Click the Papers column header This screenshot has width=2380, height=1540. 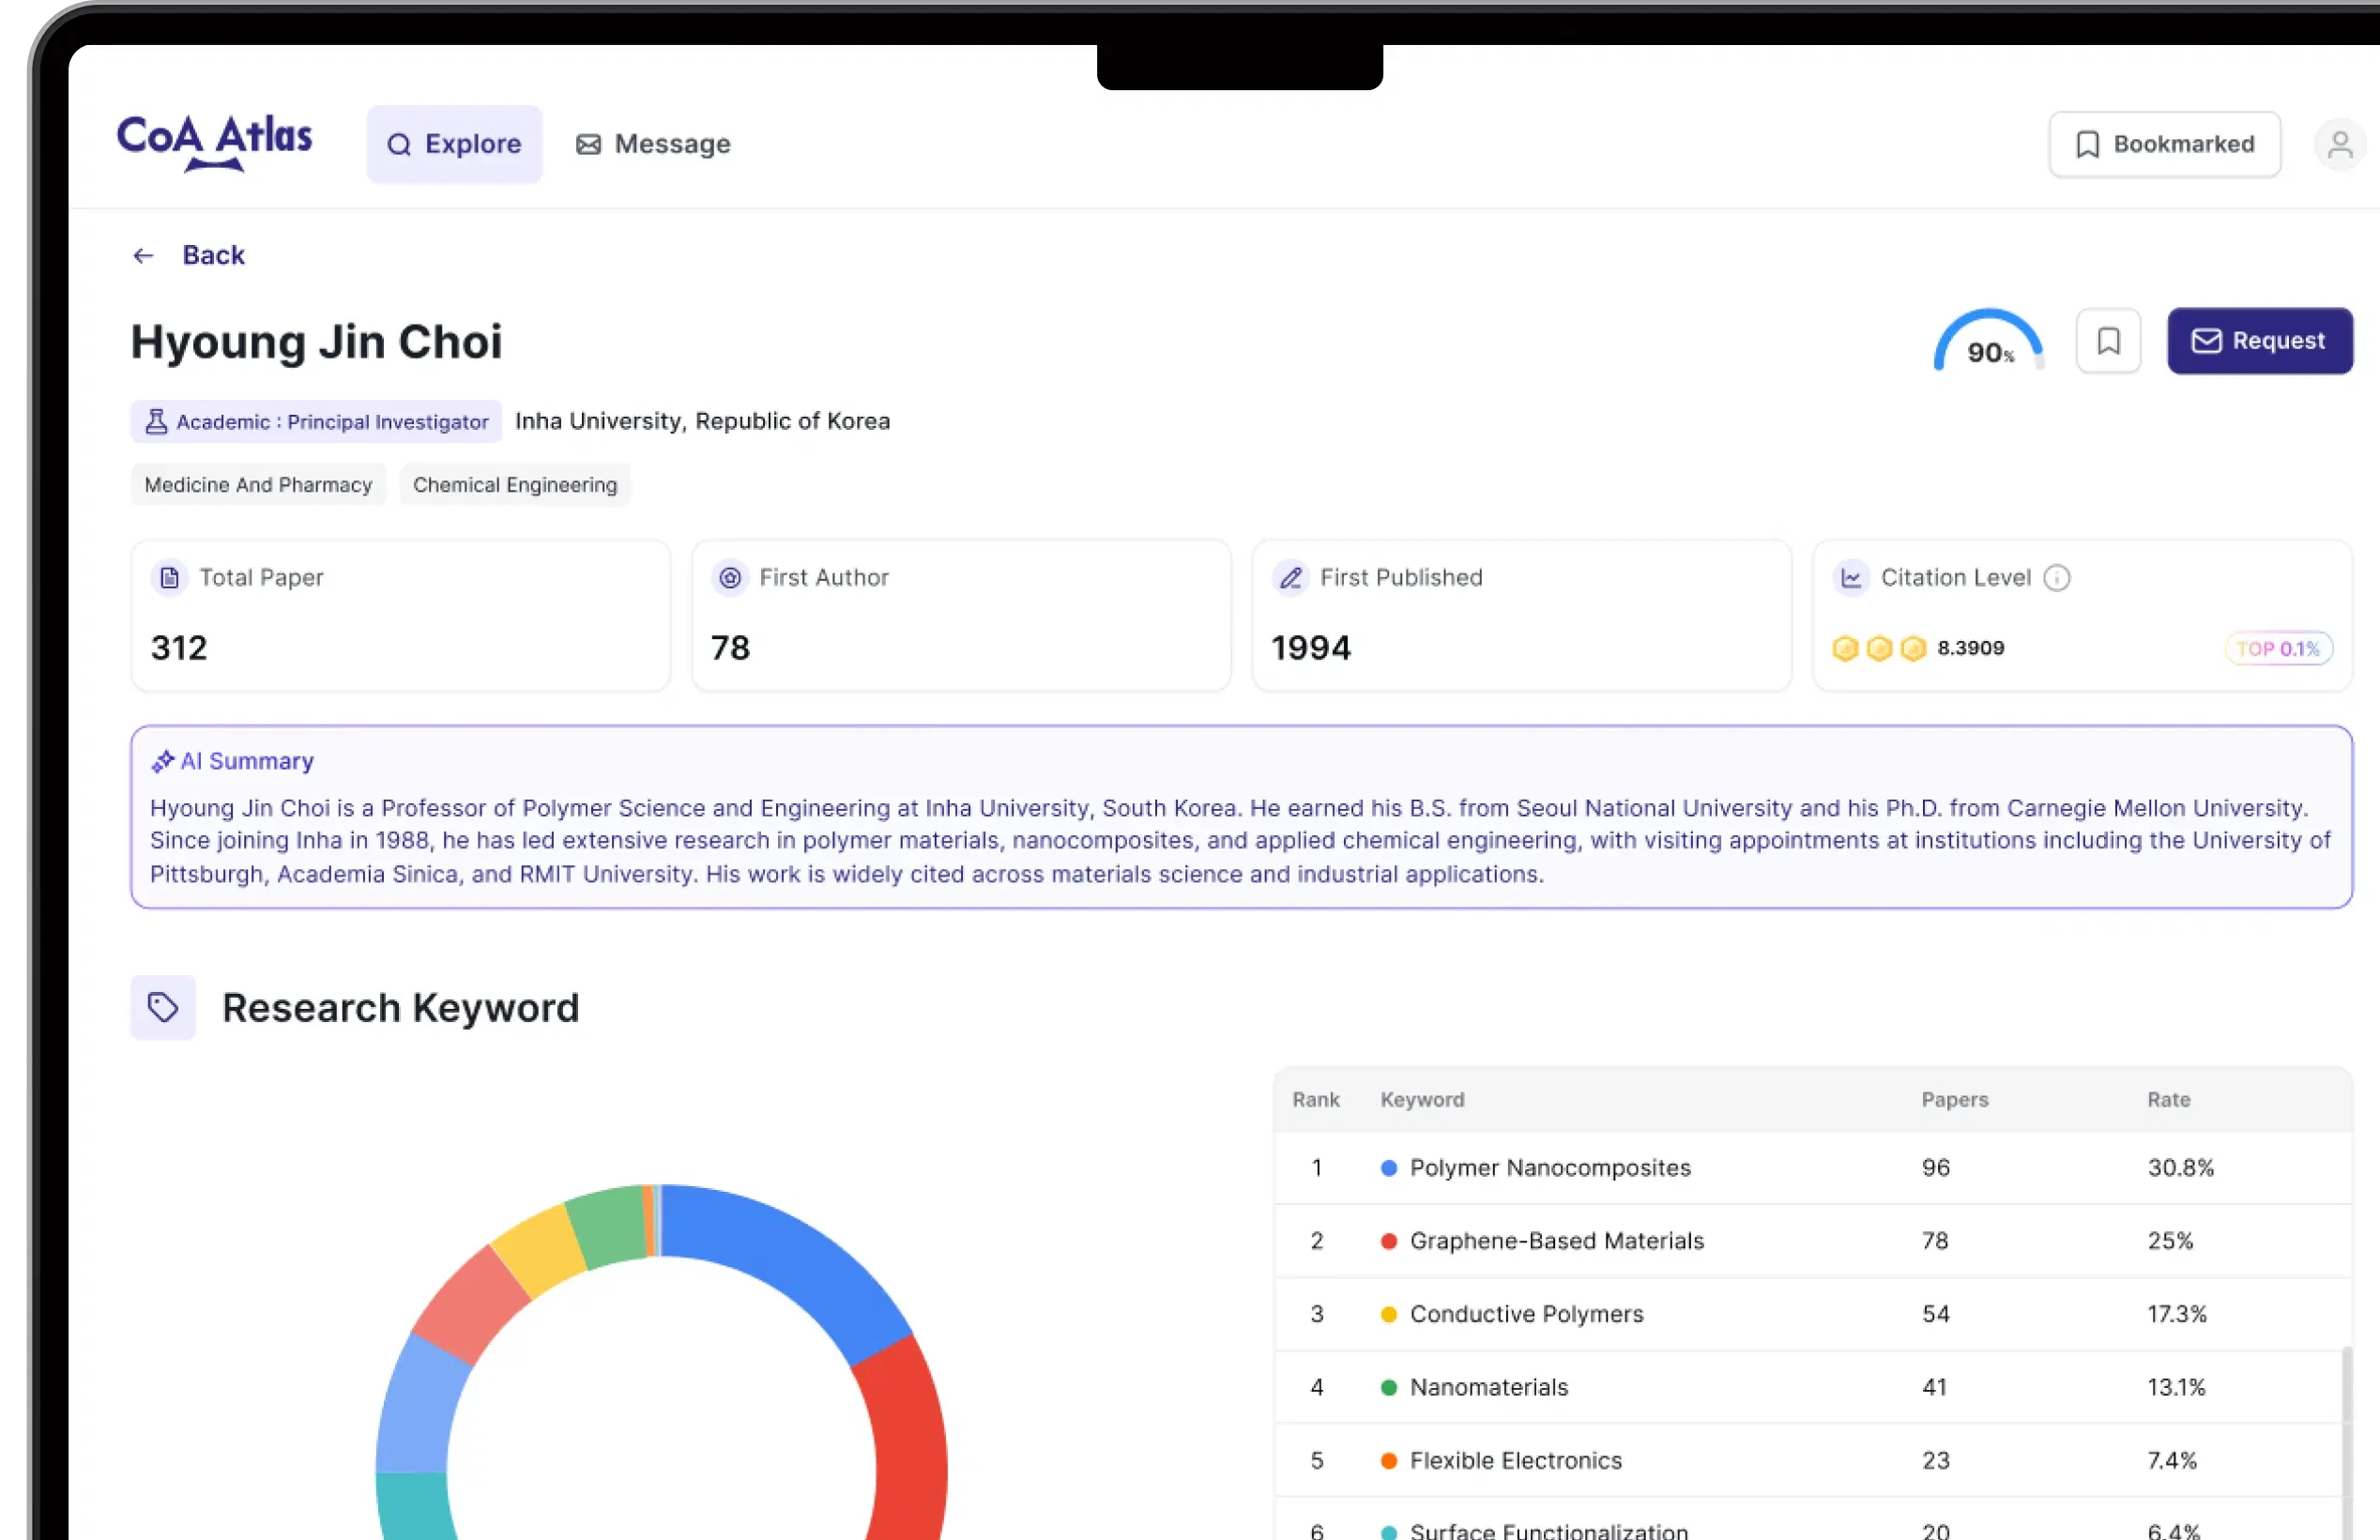[1954, 1099]
